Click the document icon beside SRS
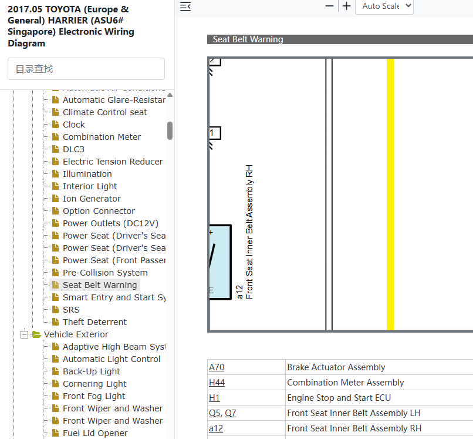473x439 pixels. point(55,310)
